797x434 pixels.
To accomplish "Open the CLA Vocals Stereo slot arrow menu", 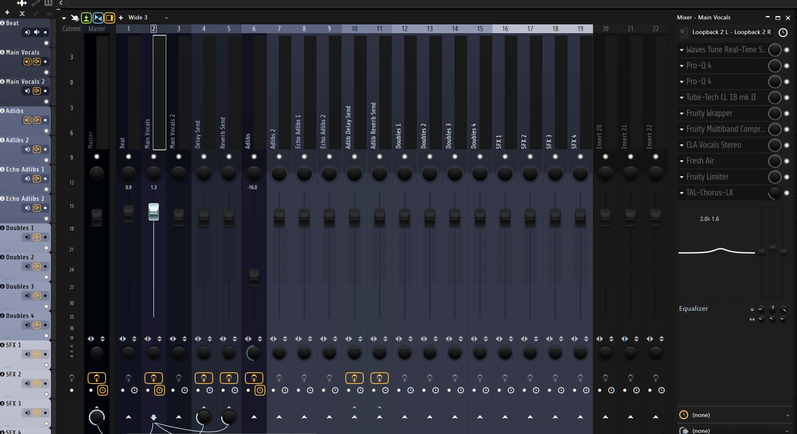I will (681, 145).
